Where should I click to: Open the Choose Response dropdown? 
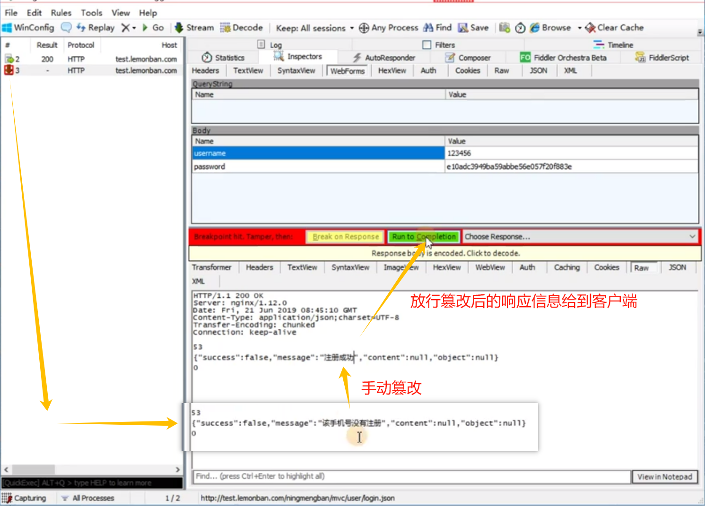581,237
